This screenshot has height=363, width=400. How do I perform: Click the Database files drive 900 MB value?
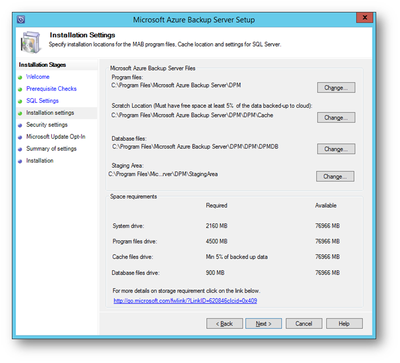[x=215, y=273]
